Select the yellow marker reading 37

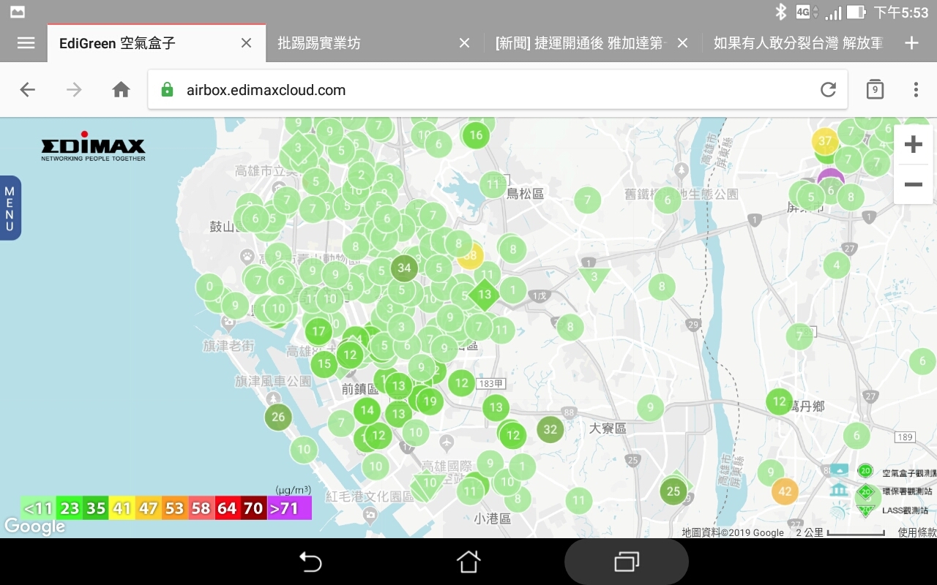tap(825, 141)
